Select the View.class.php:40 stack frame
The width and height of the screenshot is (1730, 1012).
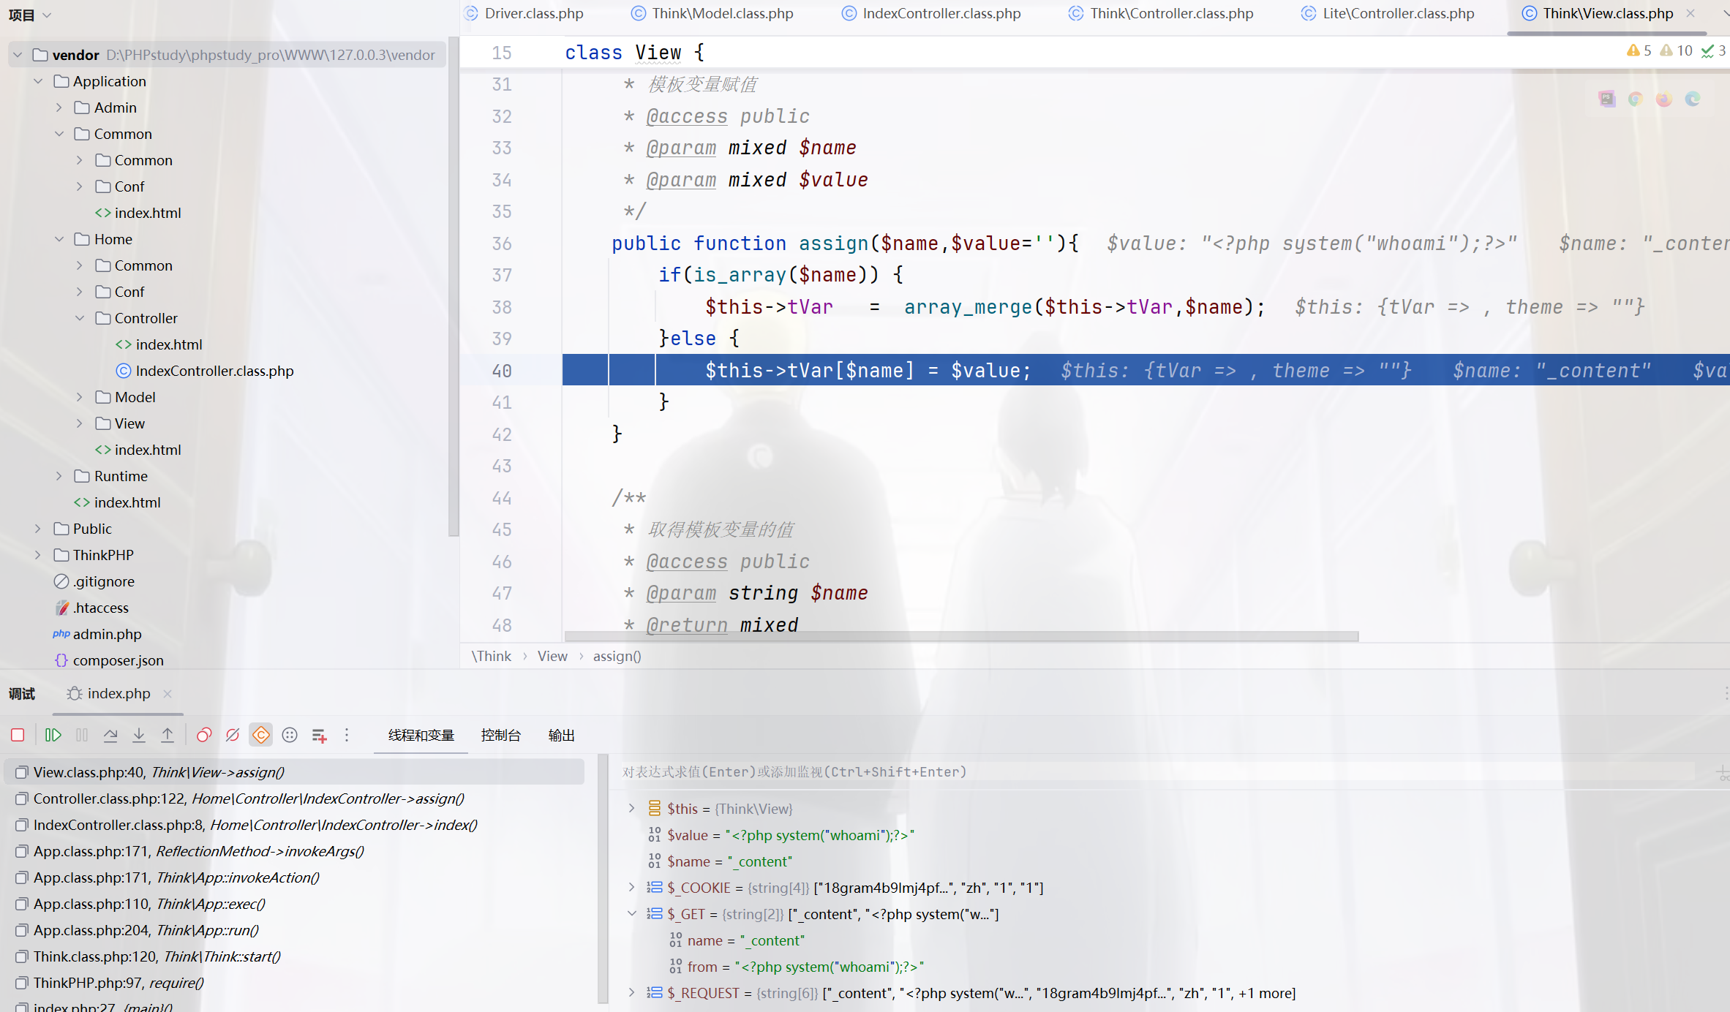click(159, 772)
